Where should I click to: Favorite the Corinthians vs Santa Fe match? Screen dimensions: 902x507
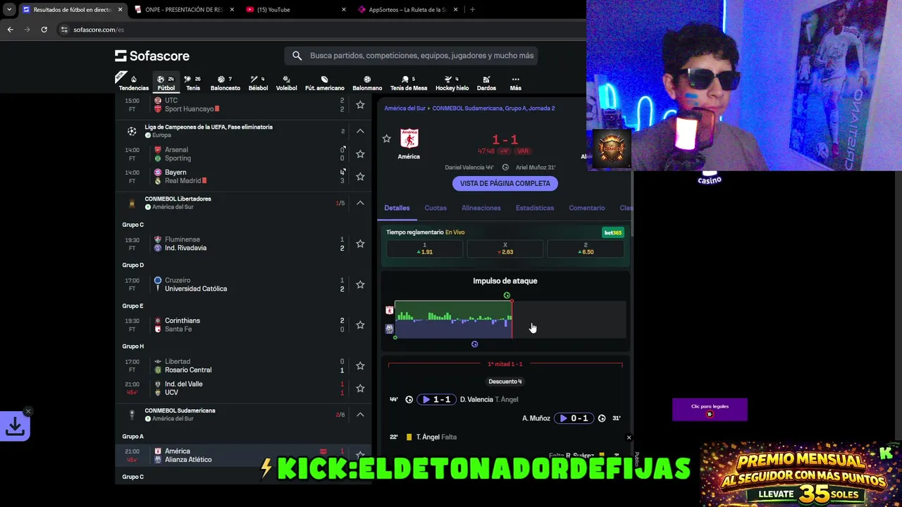(360, 325)
